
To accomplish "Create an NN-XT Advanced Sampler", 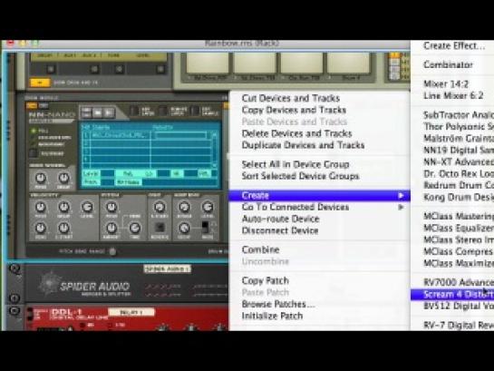I will click(x=459, y=162).
